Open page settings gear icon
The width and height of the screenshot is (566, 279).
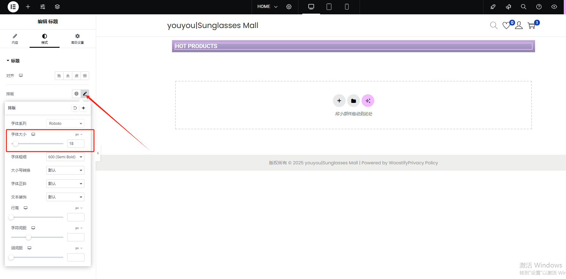(x=289, y=7)
